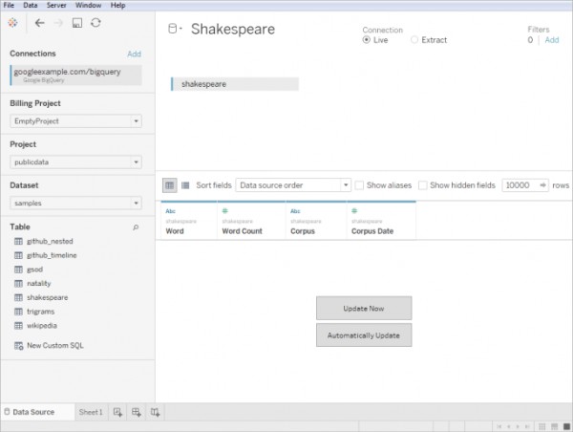Open the Project publicdata dropdown

coord(76,162)
